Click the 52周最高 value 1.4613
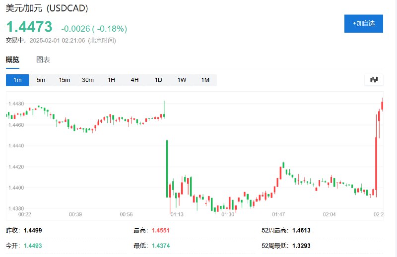The height and width of the screenshot is (257, 397). click(x=301, y=230)
